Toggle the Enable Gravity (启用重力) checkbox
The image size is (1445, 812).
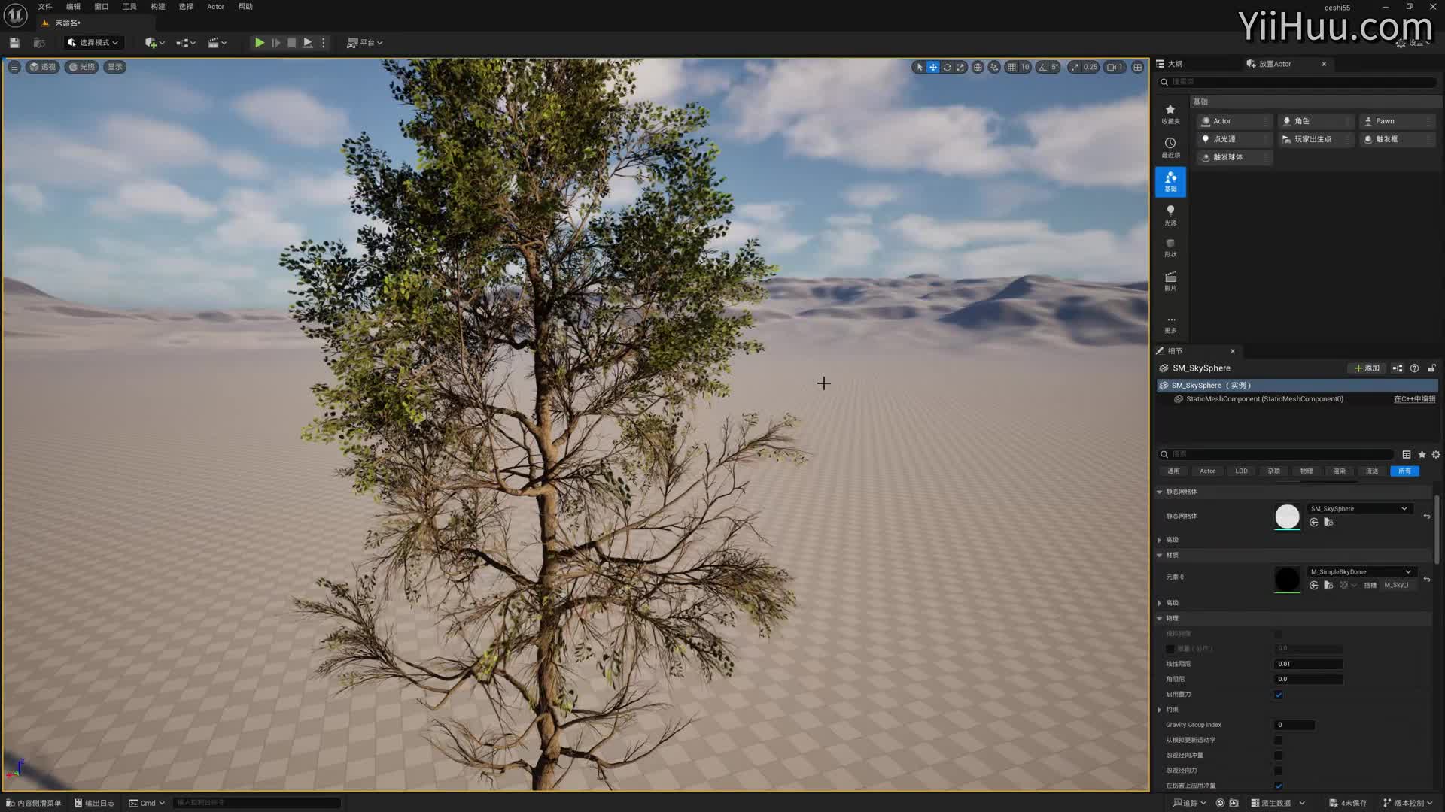(x=1278, y=695)
